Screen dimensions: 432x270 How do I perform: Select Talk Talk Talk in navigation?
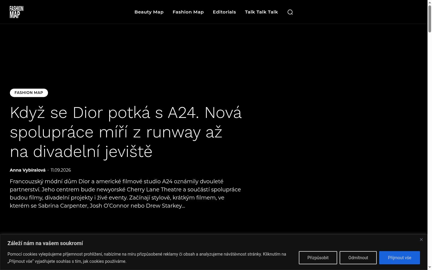click(x=261, y=12)
